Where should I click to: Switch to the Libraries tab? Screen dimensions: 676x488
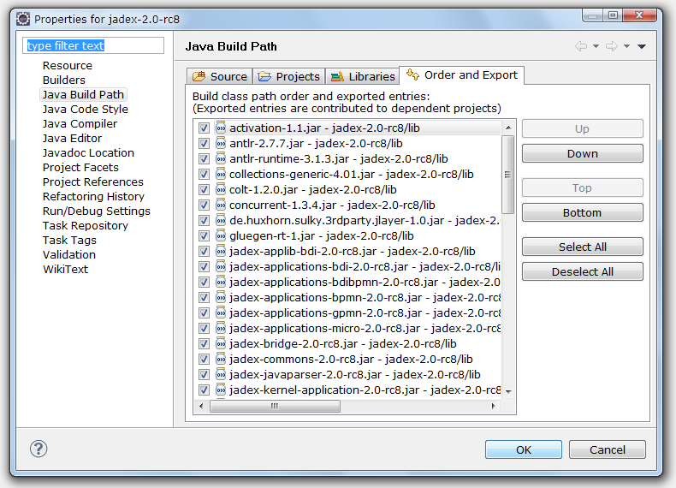click(x=363, y=76)
